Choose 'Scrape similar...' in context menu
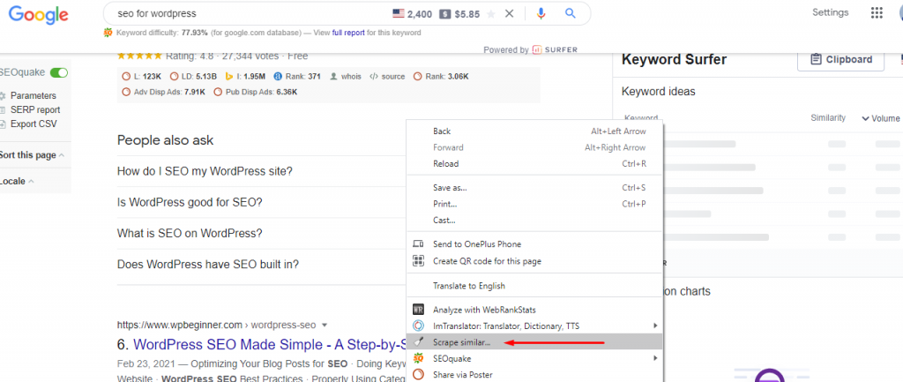This screenshot has height=382, width=903. click(535, 342)
